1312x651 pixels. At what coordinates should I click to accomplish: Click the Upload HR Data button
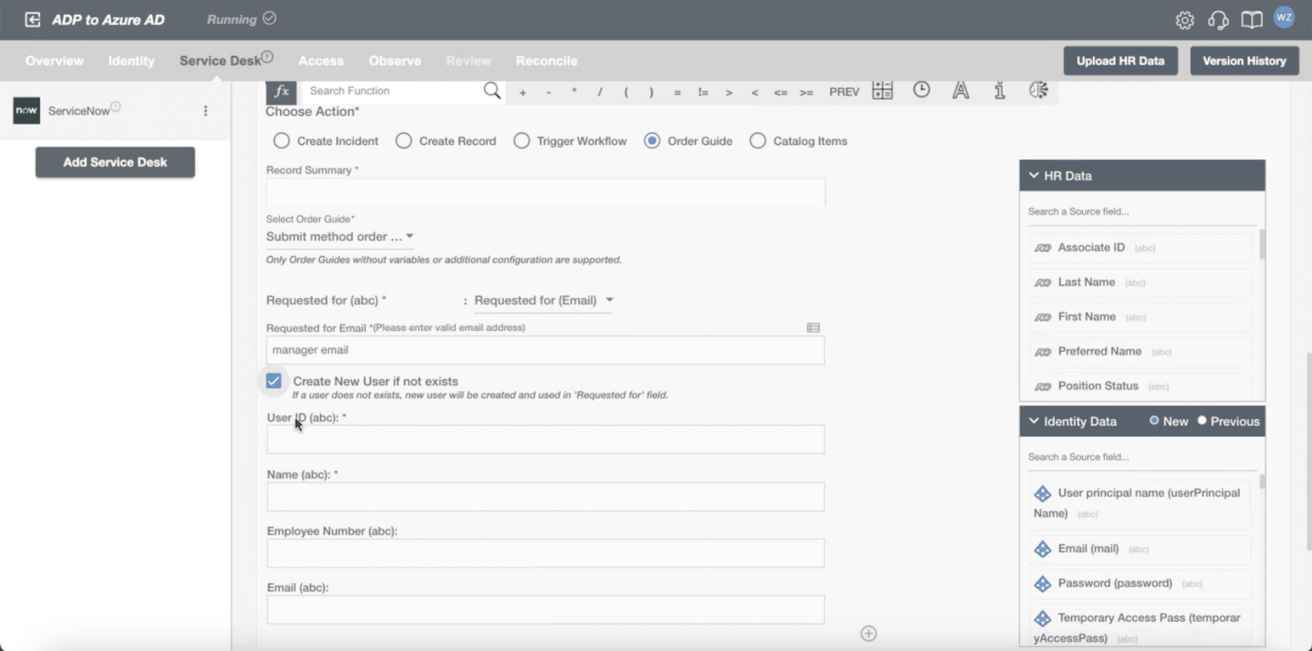pyautogui.click(x=1120, y=61)
